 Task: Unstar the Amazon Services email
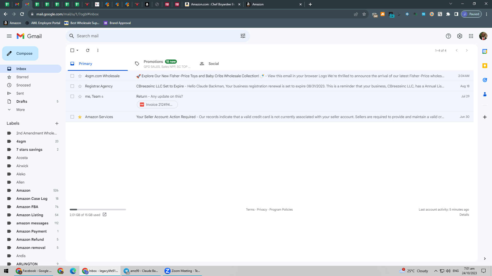[x=80, y=117]
